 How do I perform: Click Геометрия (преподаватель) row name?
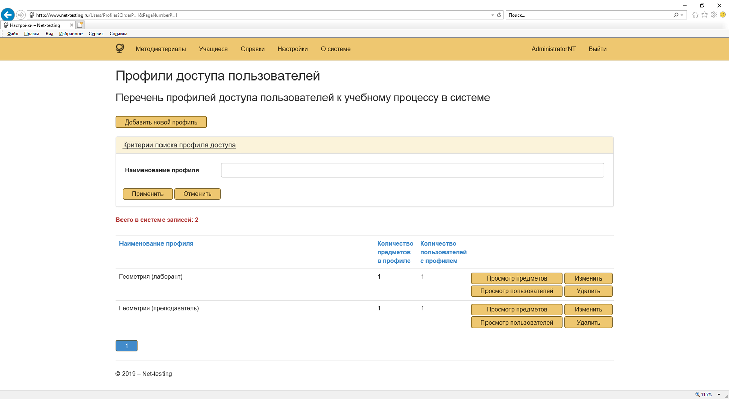tap(159, 308)
